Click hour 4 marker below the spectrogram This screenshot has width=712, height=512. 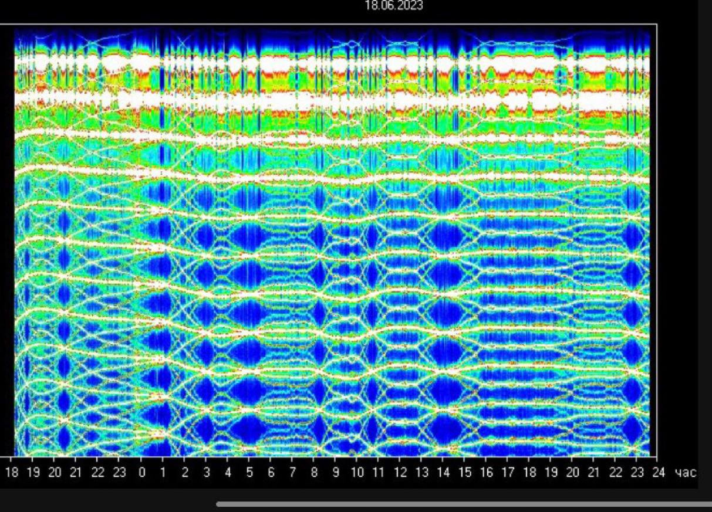pyautogui.click(x=228, y=473)
